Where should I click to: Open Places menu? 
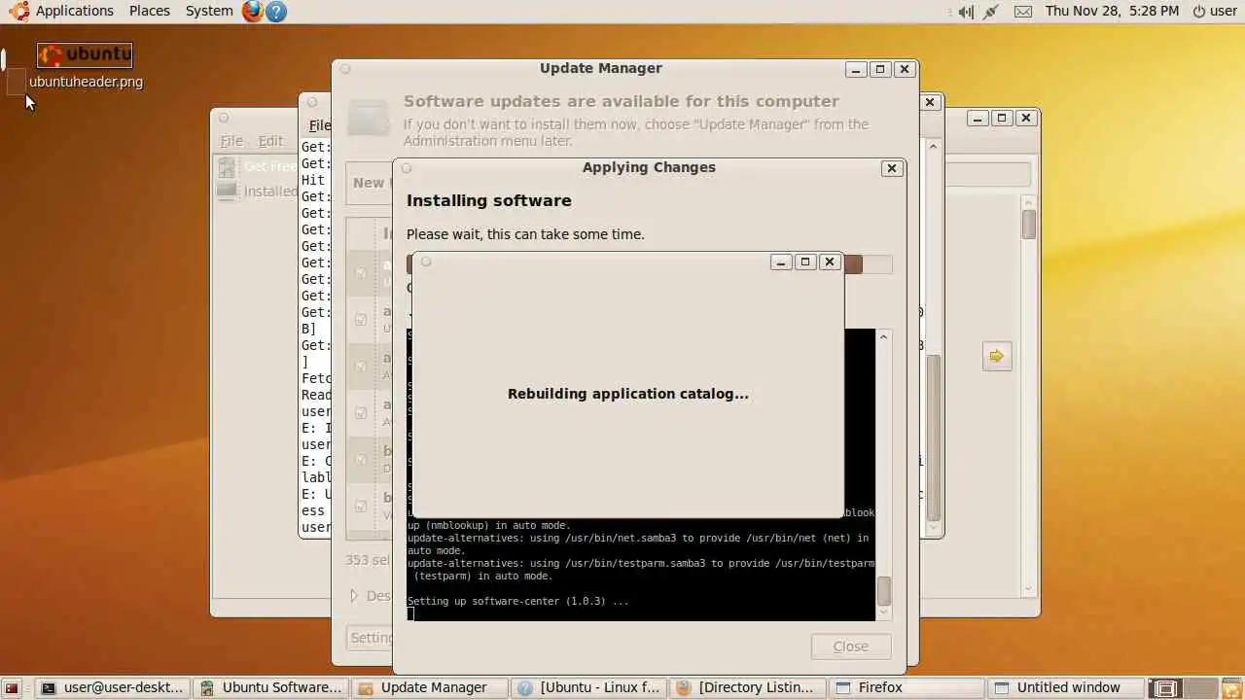pyautogui.click(x=149, y=11)
